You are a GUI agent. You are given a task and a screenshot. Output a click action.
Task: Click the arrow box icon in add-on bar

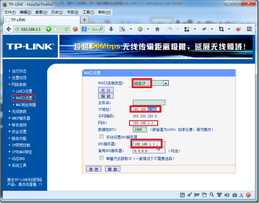(x=182, y=195)
